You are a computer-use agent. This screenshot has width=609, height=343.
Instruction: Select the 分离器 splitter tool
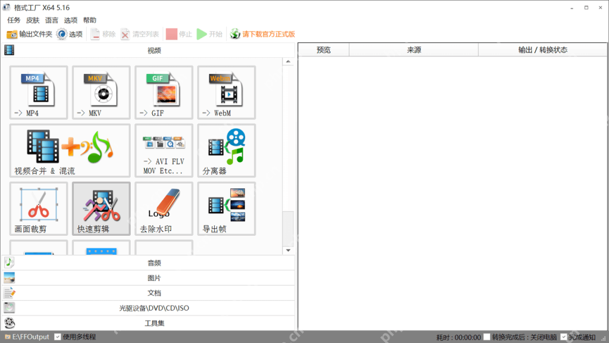pos(226,151)
